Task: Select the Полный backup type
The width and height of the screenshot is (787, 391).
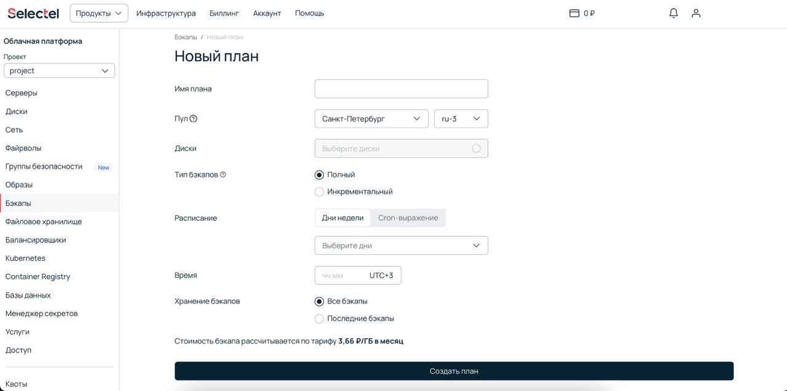Action: tap(319, 175)
